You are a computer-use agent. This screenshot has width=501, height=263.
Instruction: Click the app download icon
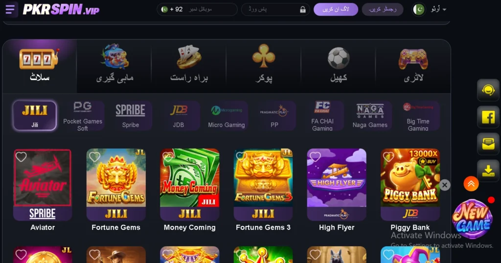tap(488, 171)
